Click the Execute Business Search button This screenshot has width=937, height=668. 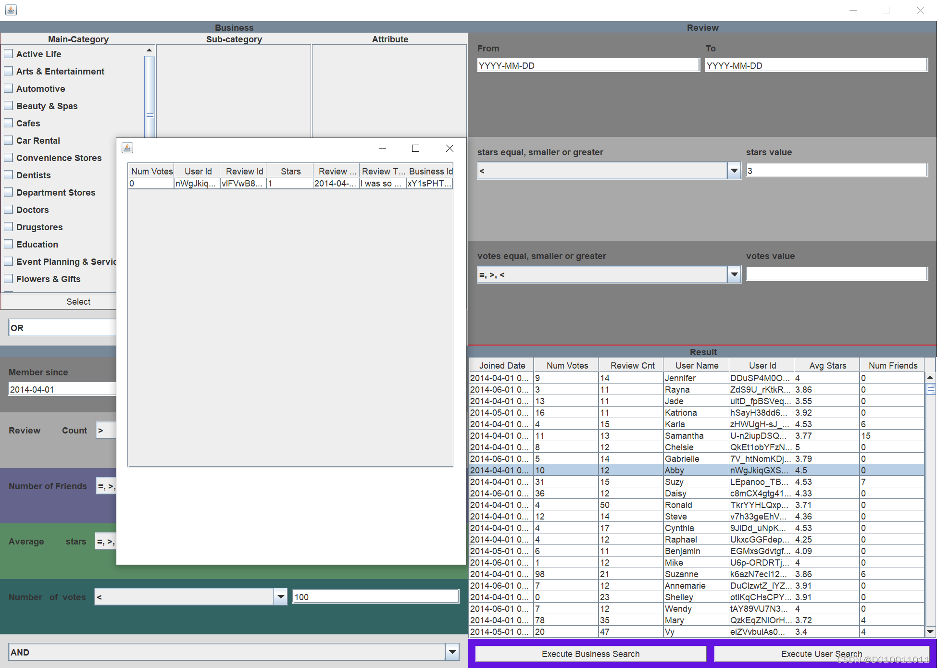pos(590,654)
